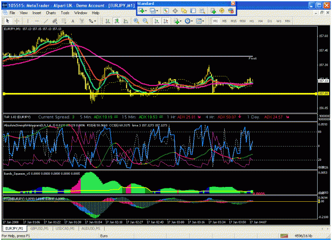The width and height of the screenshot is (332, 240).
Task: Open Market Watch from Standard toolbar
Action: [166, 11]
